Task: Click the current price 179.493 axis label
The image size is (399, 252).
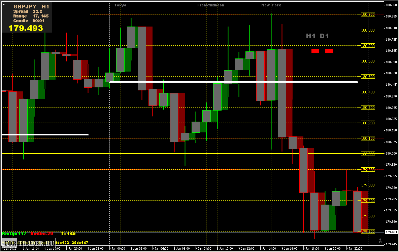Action: click(x=391, y=232)
